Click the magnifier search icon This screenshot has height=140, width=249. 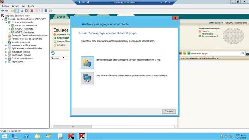tap(243, 53)
